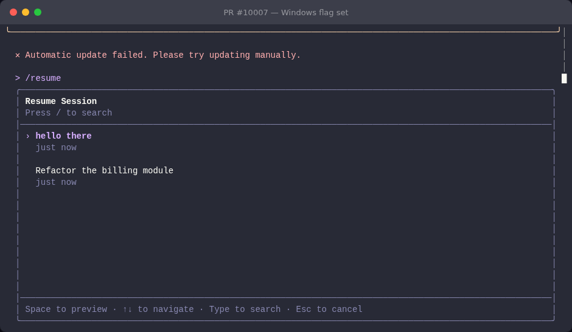Viewport: 572px width, 332px height.
Task: Click the red close window button
Action: (13, 12)
